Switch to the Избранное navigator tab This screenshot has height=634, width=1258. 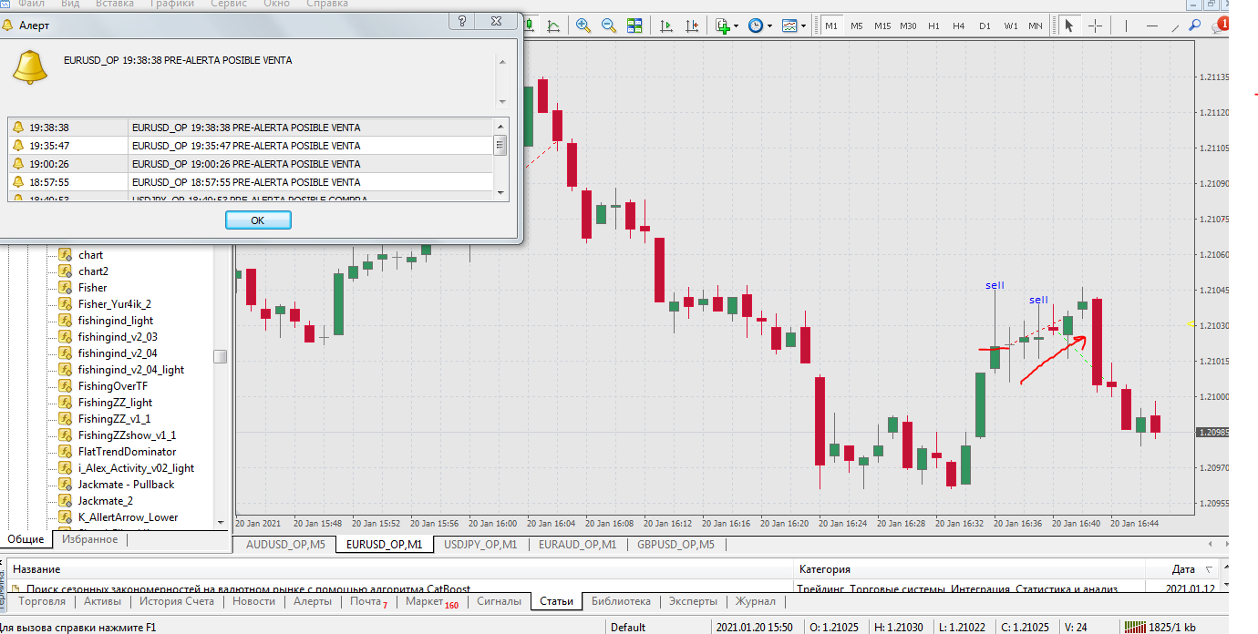[90, 539]
